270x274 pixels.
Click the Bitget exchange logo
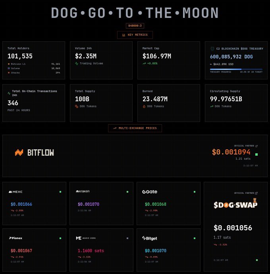150,238
